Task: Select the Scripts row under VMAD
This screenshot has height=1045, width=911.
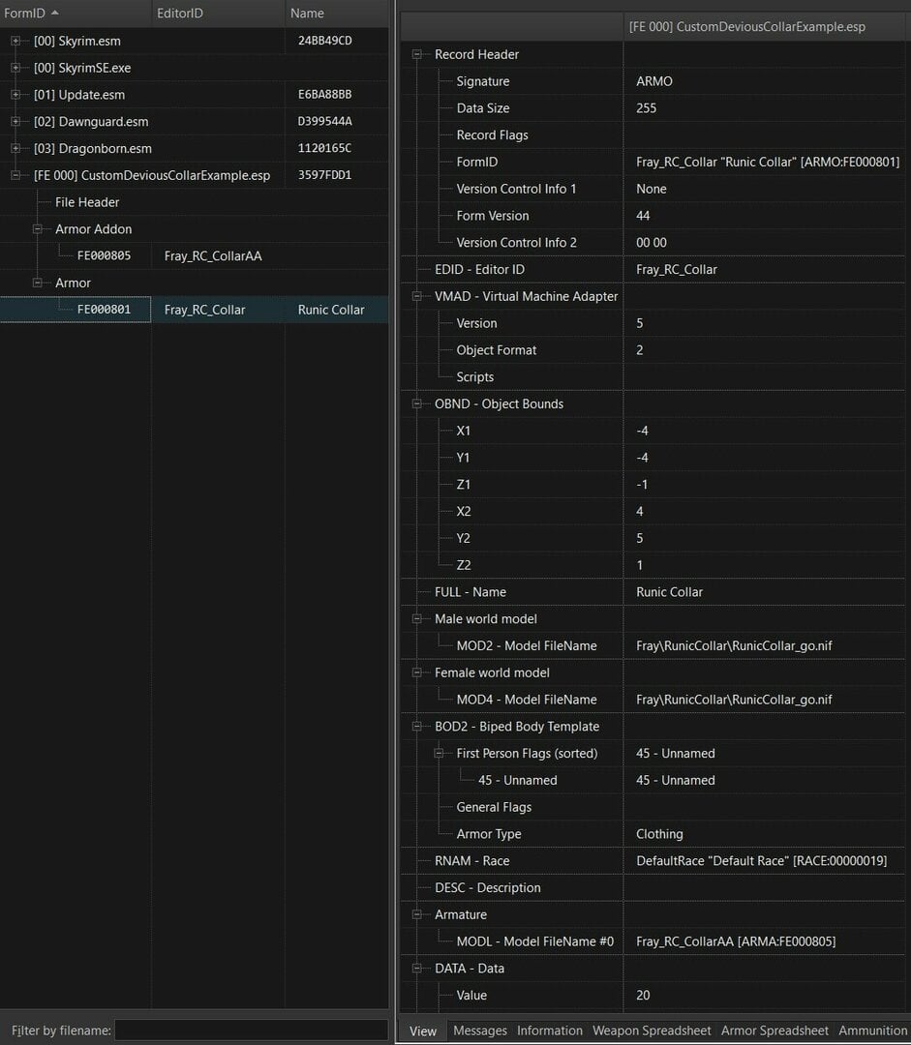Action: [653, 376]
